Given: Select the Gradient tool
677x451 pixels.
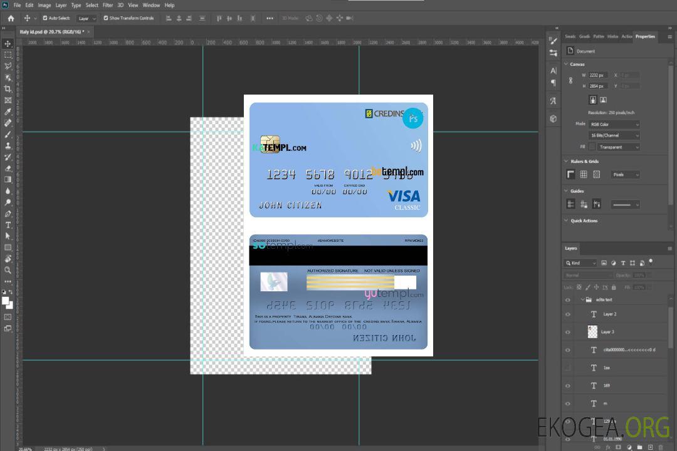Looking at the screenshot, I should click(8, 180).
